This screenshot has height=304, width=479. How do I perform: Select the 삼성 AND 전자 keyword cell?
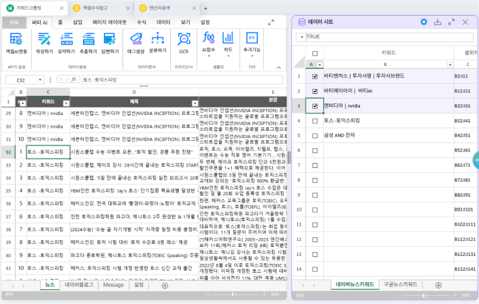(x=389, y=135)
